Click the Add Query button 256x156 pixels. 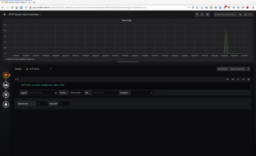point(222,69)
